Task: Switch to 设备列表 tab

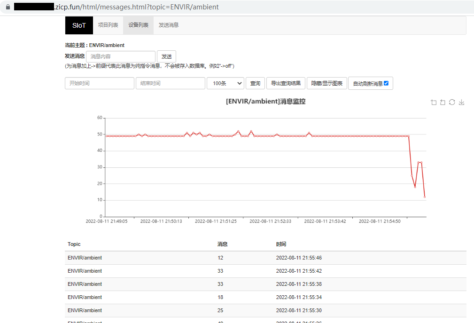Action: click(x=138, y=25)
